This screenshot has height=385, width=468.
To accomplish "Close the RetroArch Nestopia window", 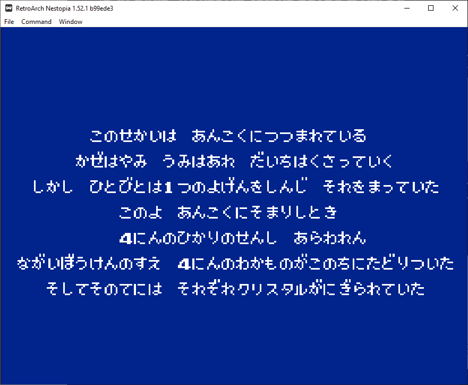I will (x=455, y=8).
